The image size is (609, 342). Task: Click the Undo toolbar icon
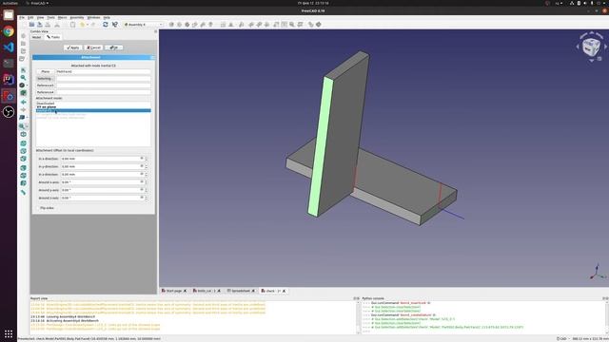pos(82,25)
